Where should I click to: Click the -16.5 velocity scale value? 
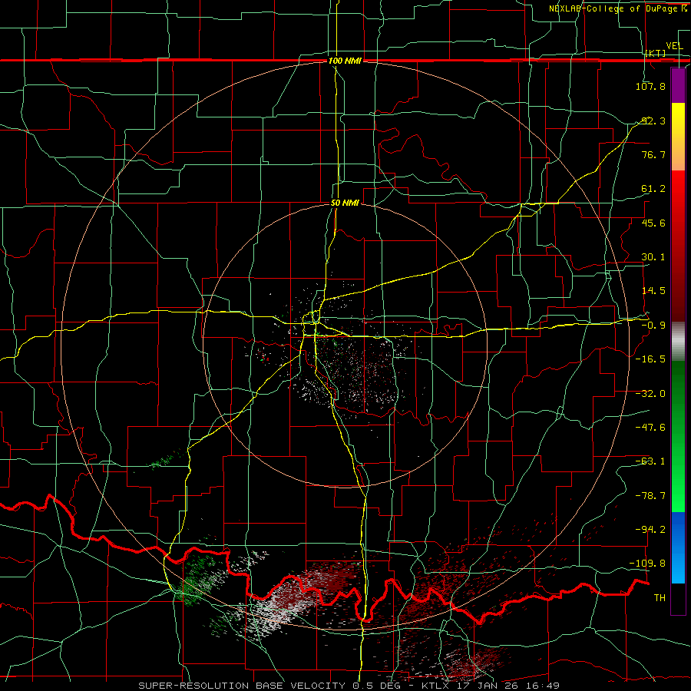[650, 359]
